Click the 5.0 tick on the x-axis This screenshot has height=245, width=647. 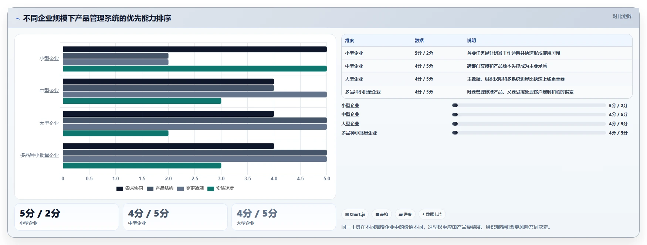click(x=327, y=178)
